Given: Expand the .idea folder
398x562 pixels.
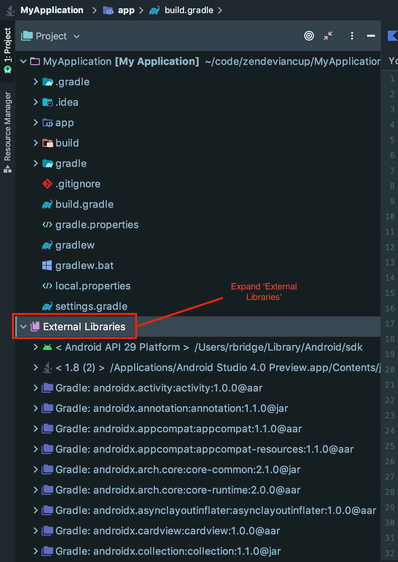Looking at the screenshot, I should pyautogui.click(x=36, y=102).
